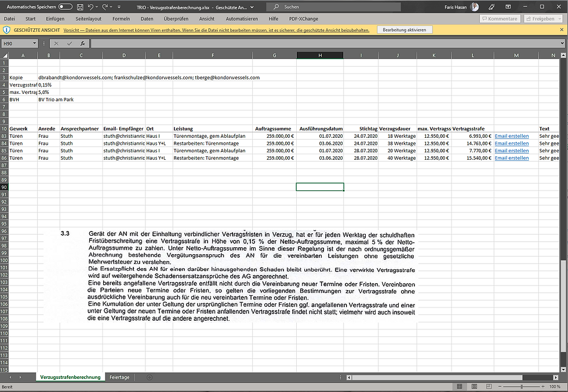The height and width of the screenshot is (392, 568).
Task: Open the Automatisieren tab
Action: pos(242,19)
